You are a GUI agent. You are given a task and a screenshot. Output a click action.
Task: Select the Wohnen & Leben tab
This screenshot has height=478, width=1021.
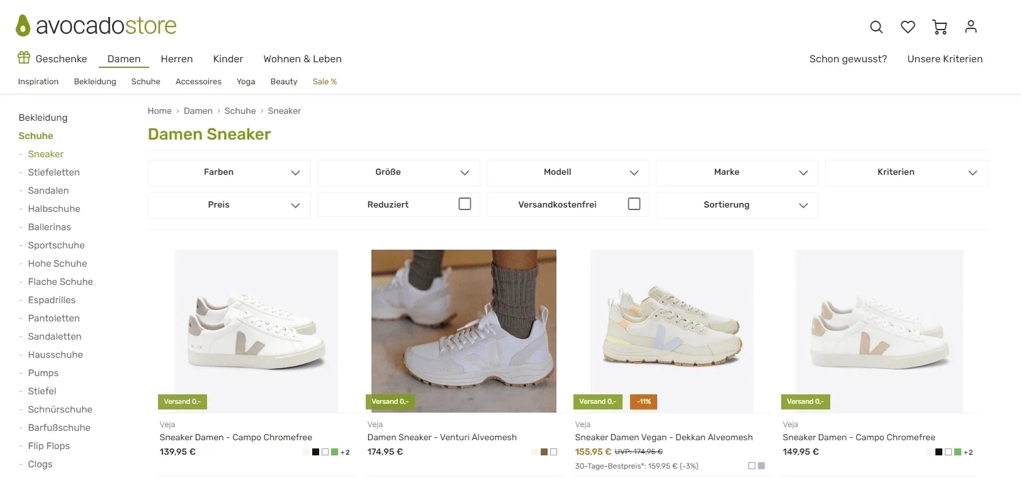(x=302, y=58)
